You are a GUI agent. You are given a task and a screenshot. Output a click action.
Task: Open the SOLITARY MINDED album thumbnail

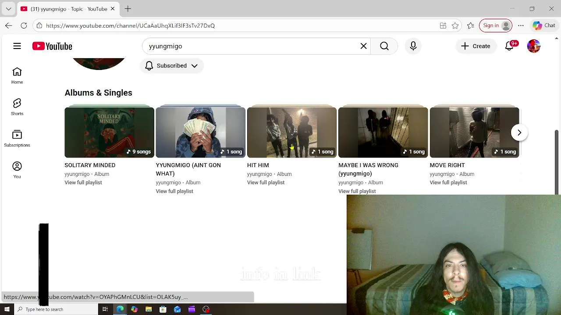click(x=109, y=133)
